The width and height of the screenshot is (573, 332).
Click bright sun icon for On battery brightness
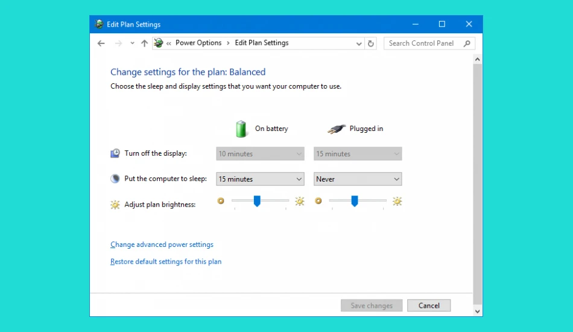(300, 201)
